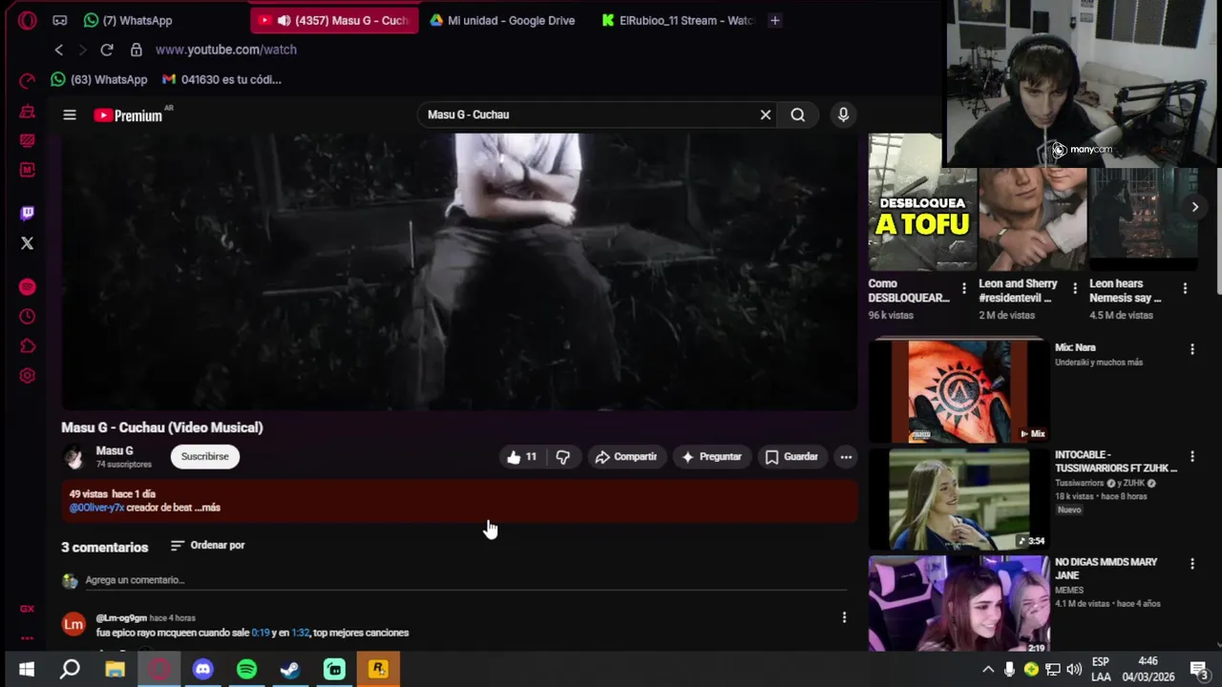Screen dimensions: 1222x687
Task: Open the X (Twitter) sidebar panel
Action: coord(27,243)
